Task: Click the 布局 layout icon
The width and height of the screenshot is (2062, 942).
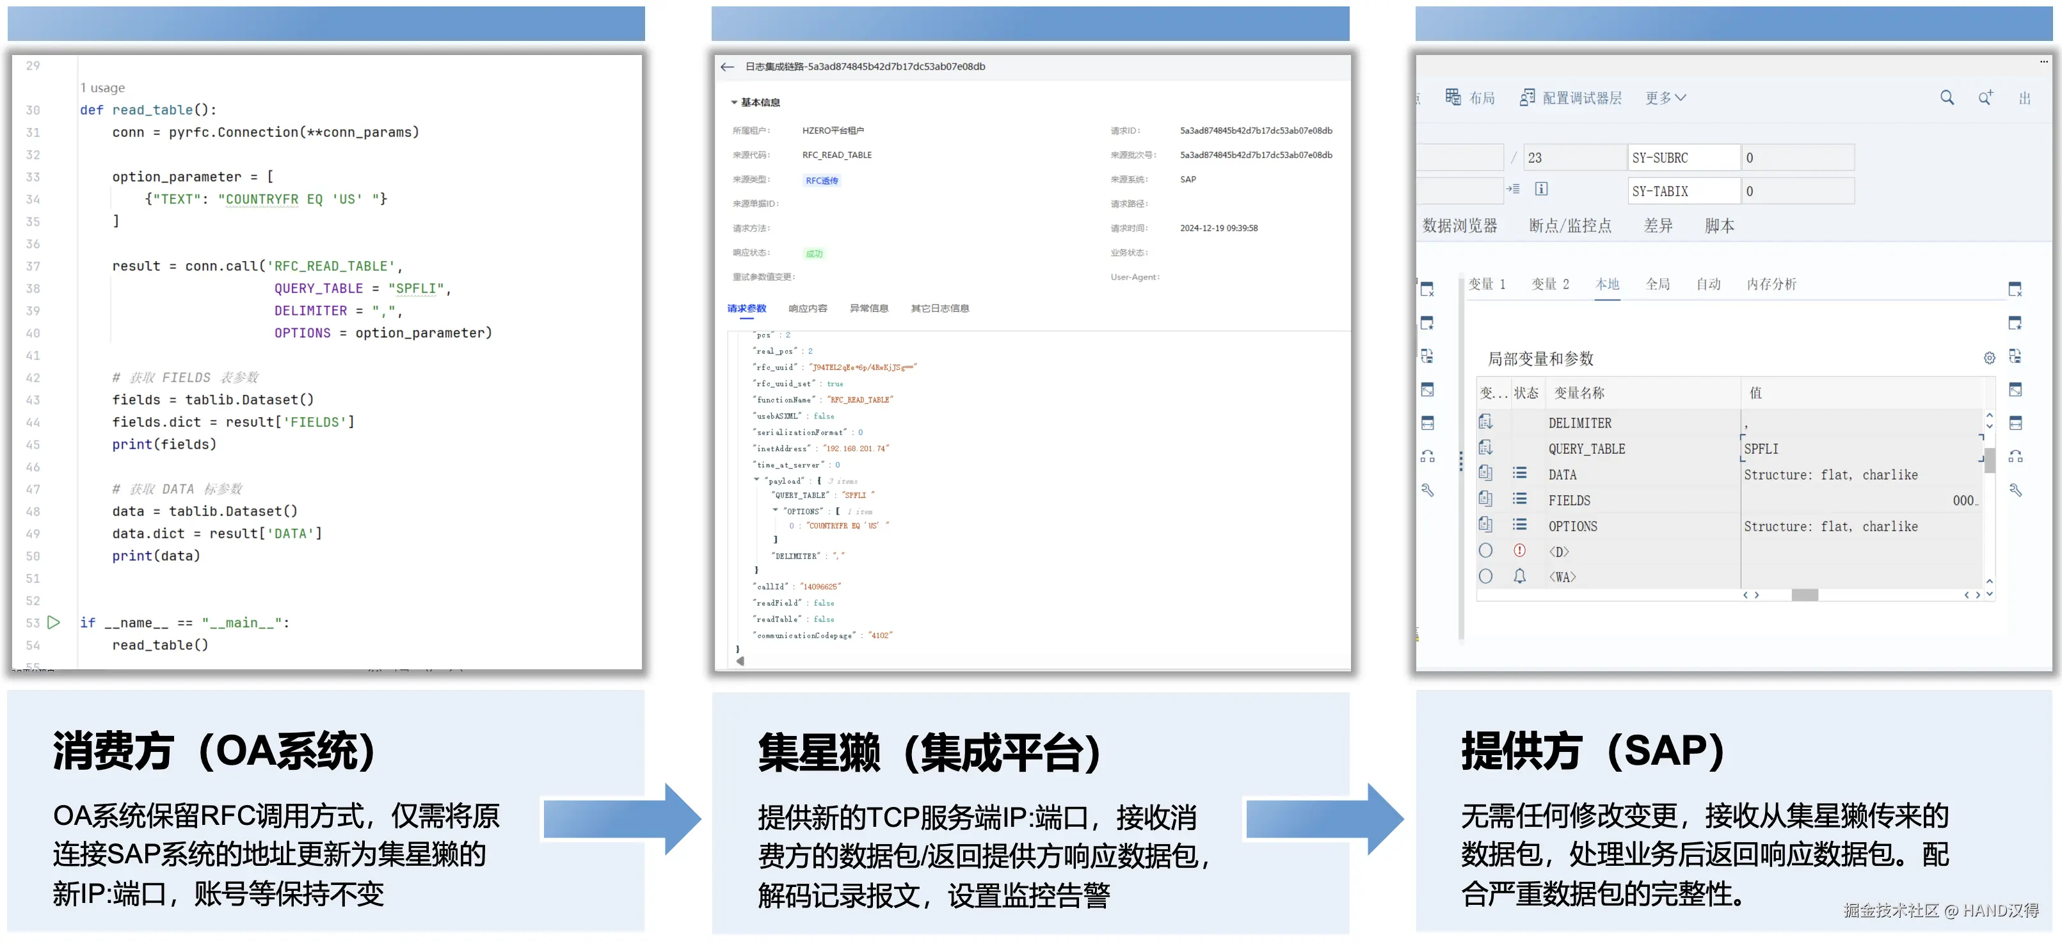Action: pos(1452,98)
